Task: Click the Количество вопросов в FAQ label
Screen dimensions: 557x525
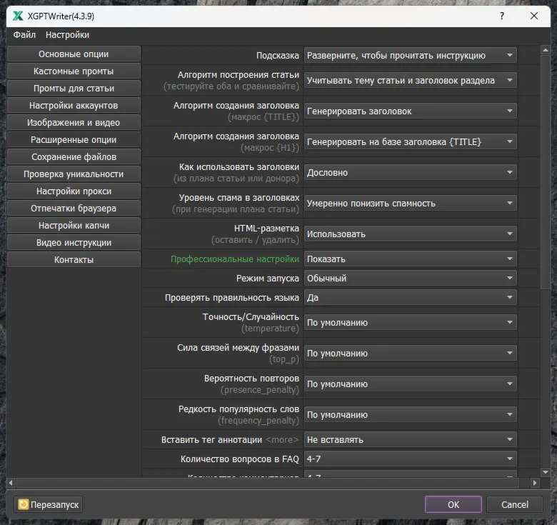Action: coord(240,459)
